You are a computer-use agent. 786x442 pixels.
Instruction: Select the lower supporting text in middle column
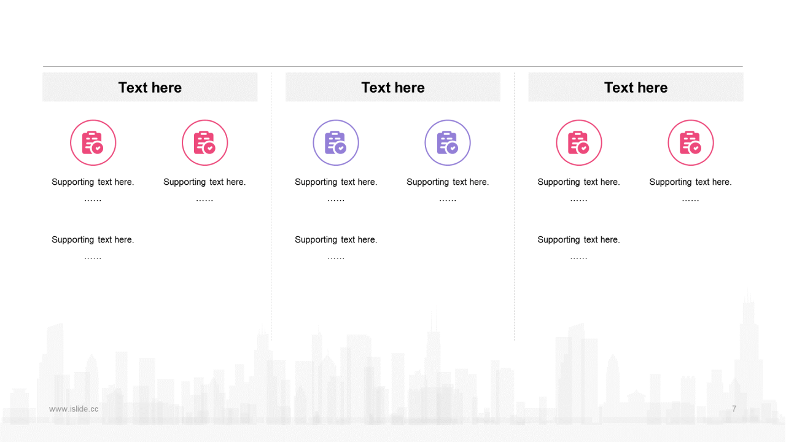click(336, 240)
